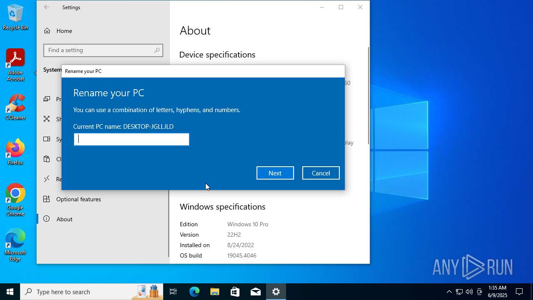Click the version value 22H2

tap(234, 235)
